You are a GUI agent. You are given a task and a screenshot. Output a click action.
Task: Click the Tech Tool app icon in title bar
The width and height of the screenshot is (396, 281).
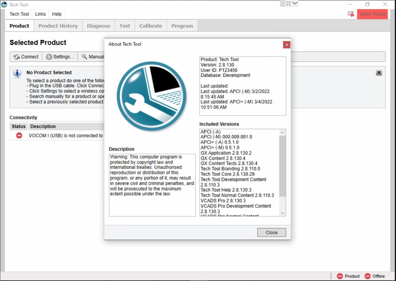pos(4,4)
